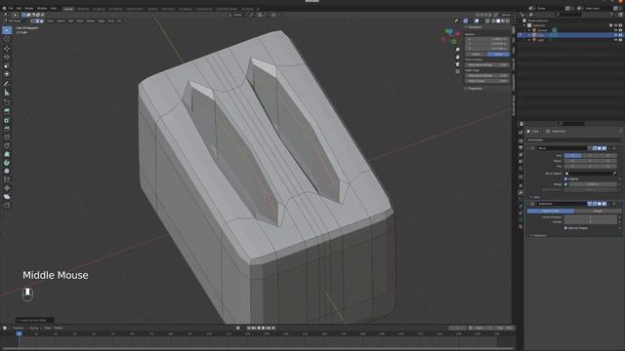
Task: Toggle Mirror modifier Bisect X button
Action: tap(572, 161)
